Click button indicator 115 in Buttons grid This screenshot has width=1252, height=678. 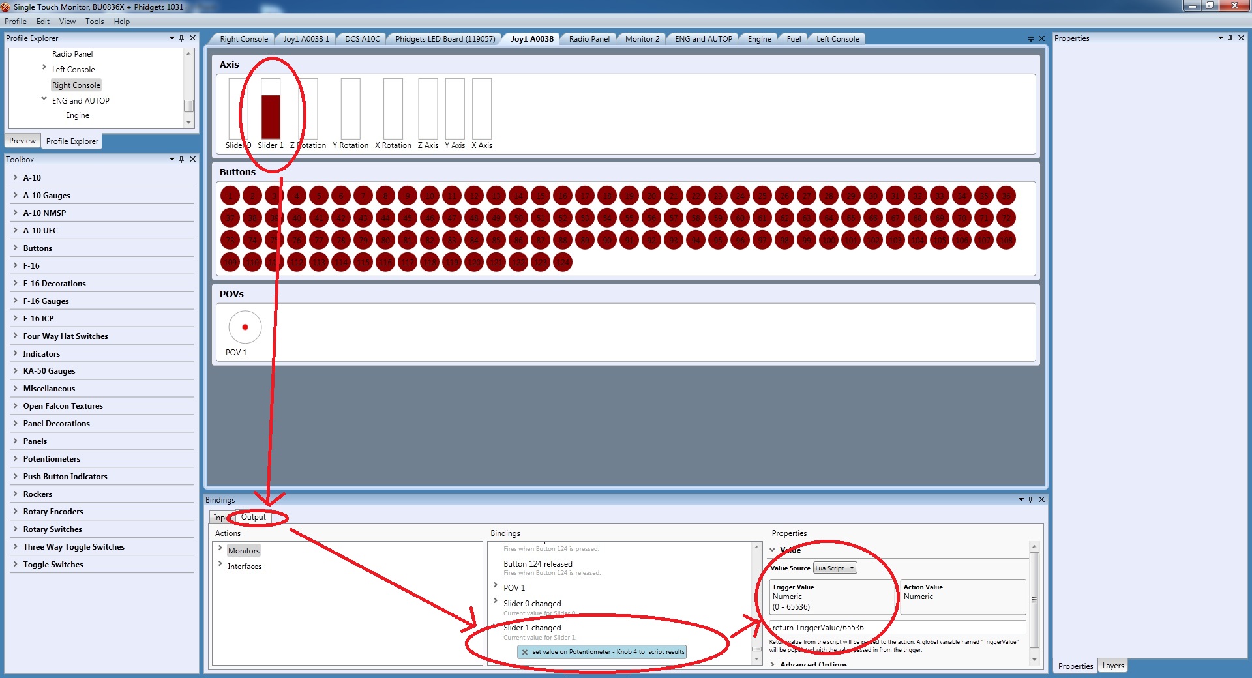(x=363, y=262)
